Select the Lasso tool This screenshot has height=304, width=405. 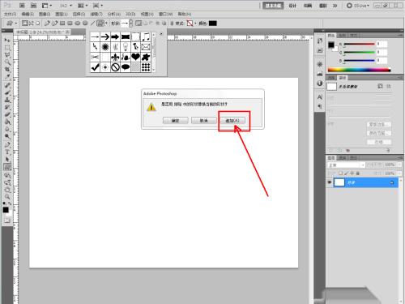7,55
